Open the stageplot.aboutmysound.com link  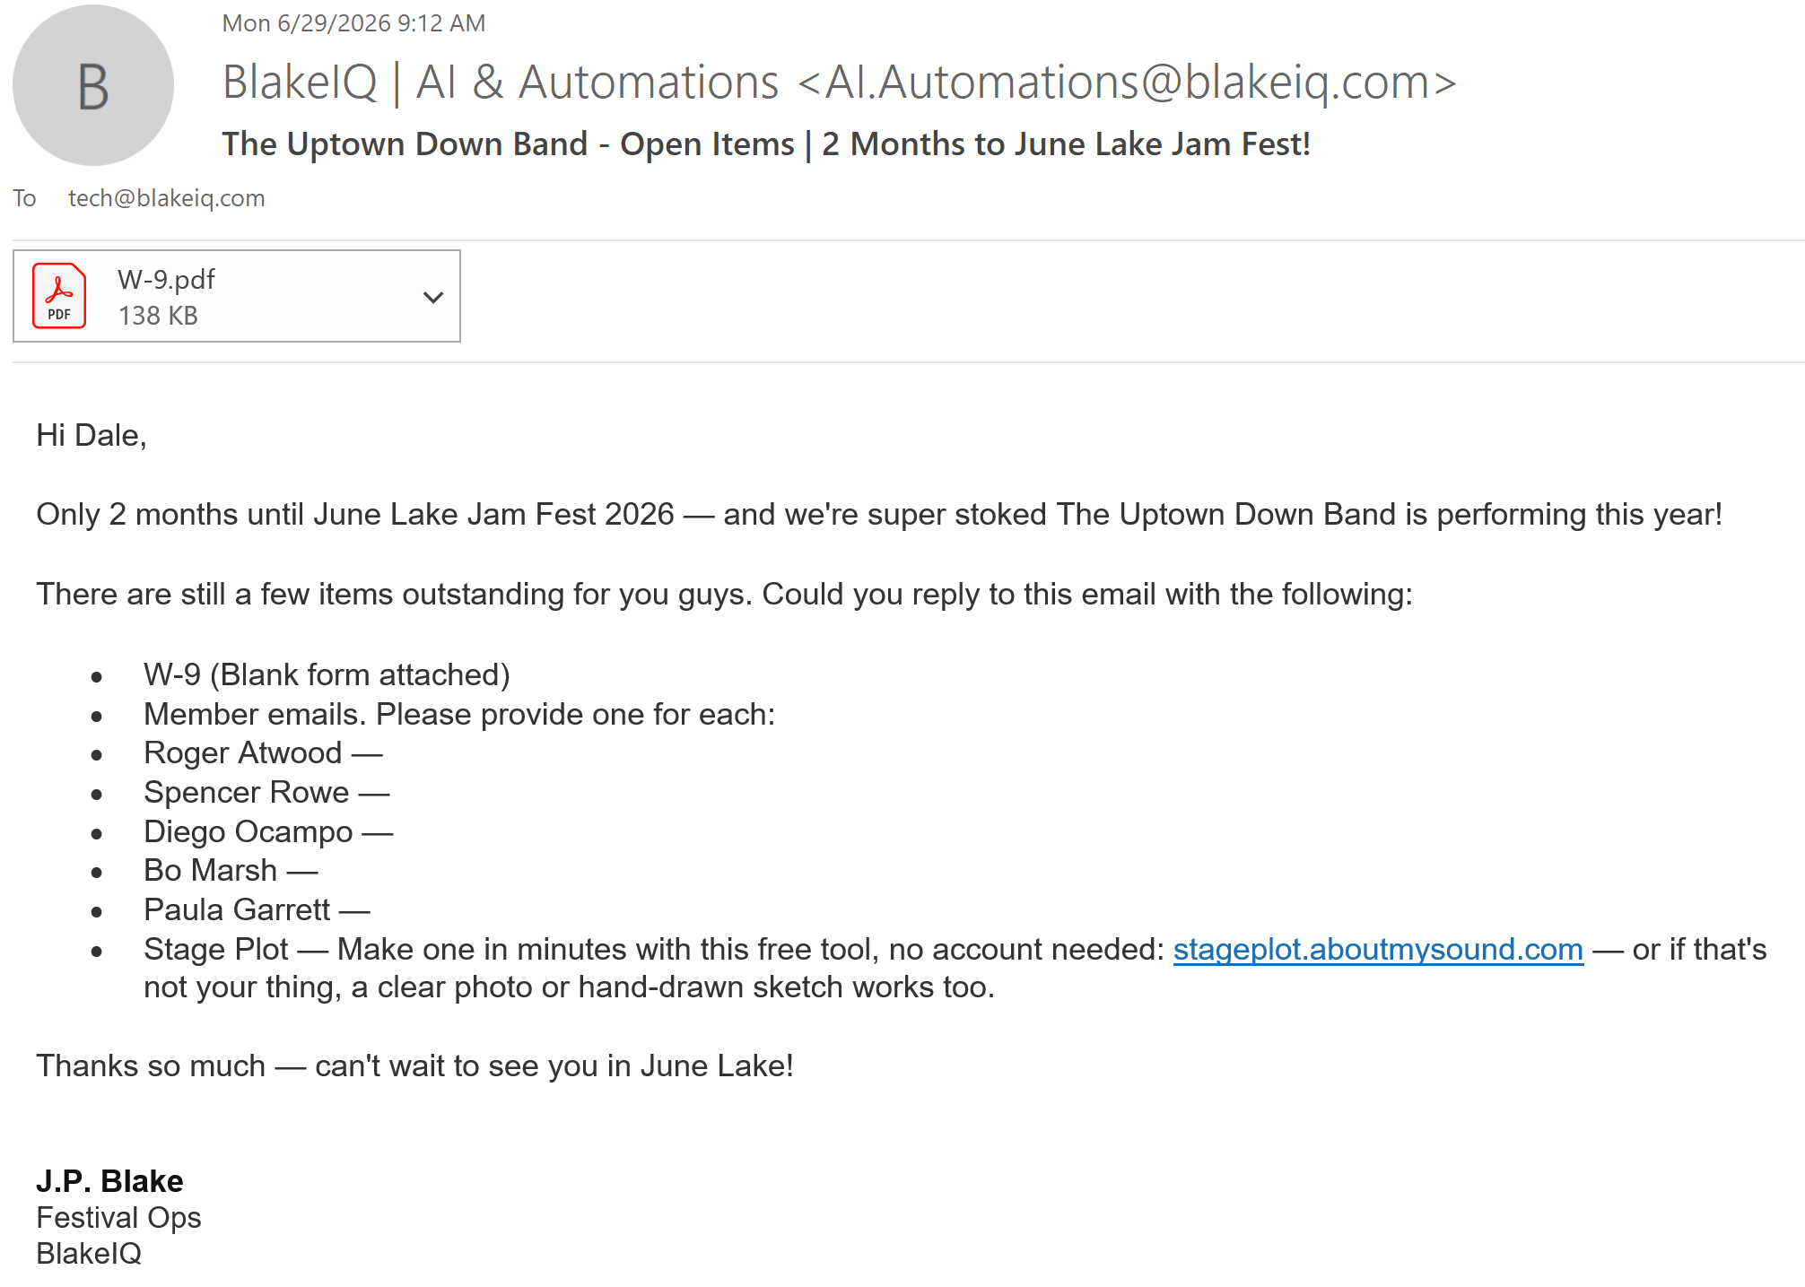click(1378, 949)
